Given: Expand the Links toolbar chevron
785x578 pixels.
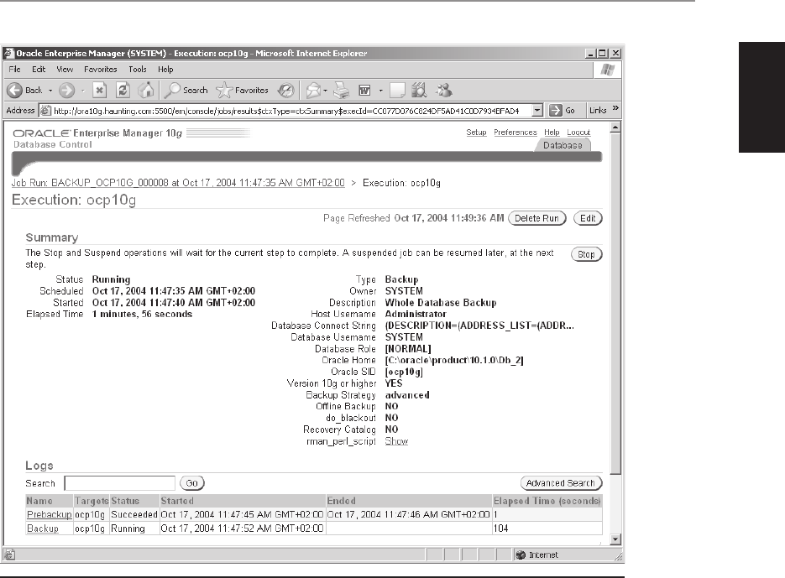Looking at the screenshot, I should 615,108.
